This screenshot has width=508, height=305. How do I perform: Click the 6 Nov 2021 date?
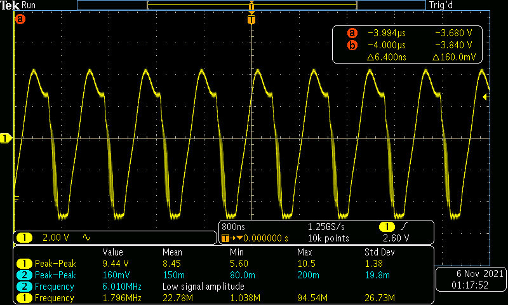click(480, 274)
